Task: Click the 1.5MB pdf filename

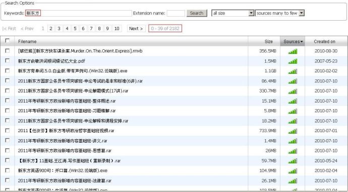Action: coord(51,61)
